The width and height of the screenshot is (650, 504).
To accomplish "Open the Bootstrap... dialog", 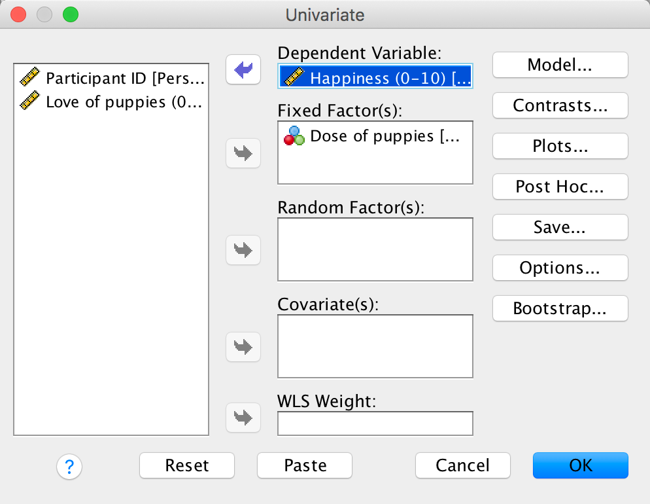I will pyautogui.click(x=560, y=308).
